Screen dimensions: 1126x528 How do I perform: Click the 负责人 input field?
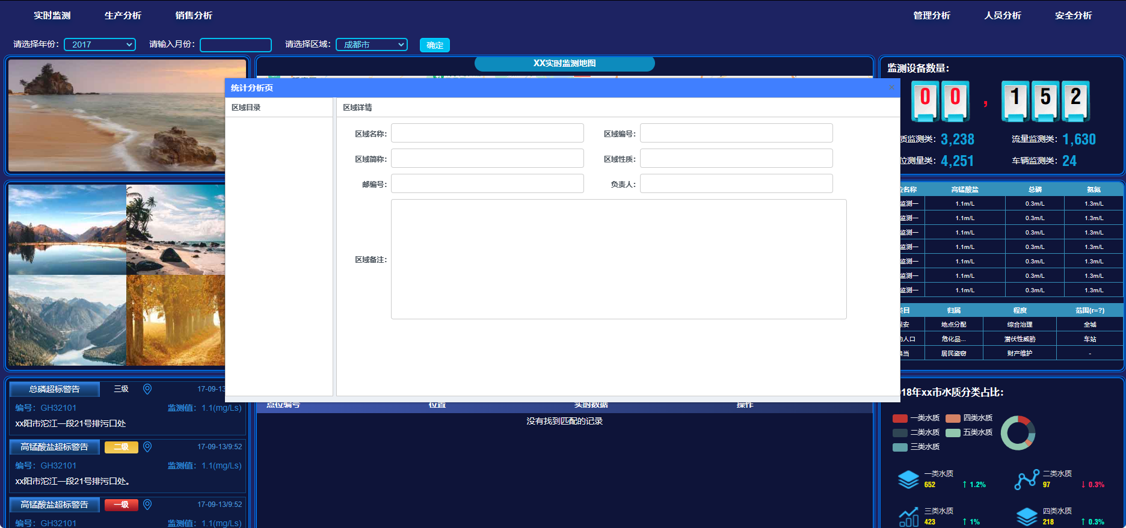[x=736, y=183]
